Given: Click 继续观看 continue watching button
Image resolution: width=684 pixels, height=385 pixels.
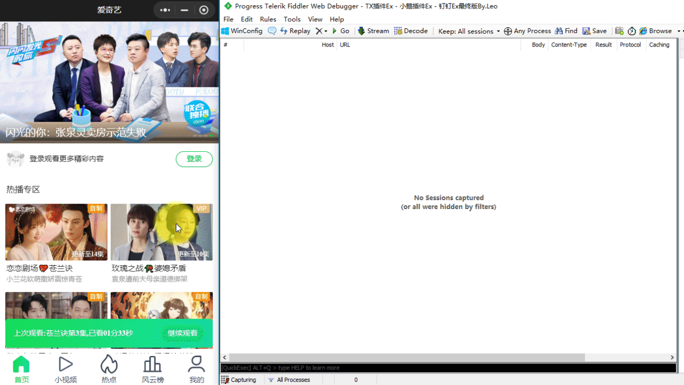Looking at the screenshot, I should coord(183,333).
